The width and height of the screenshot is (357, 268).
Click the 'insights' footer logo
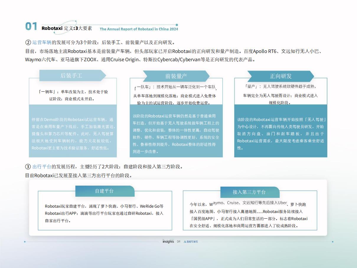[x=168, y=241]
